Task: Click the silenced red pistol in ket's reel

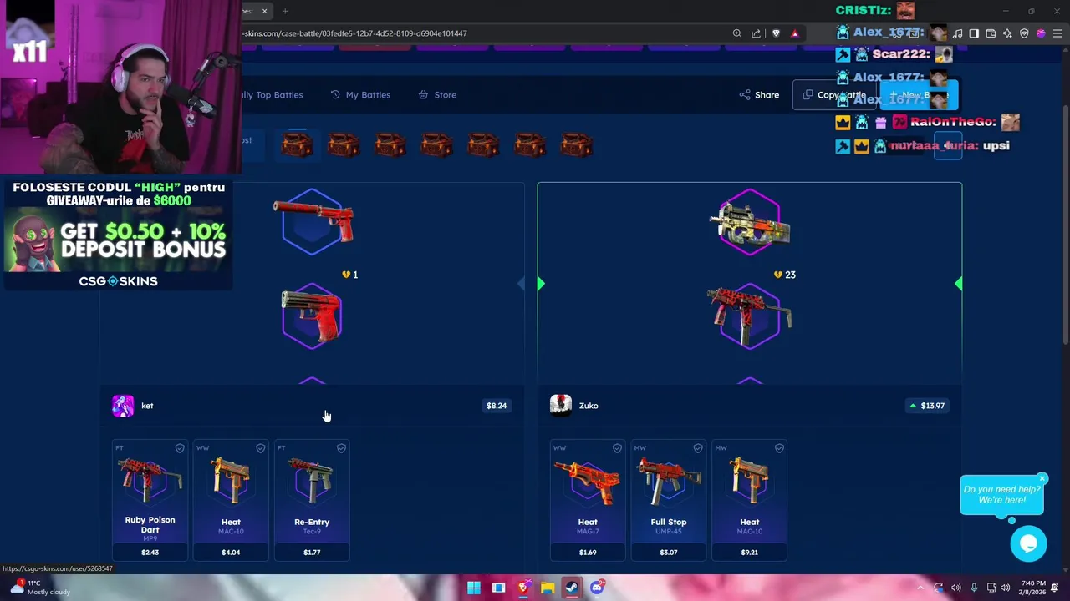Action: [313, 221]
